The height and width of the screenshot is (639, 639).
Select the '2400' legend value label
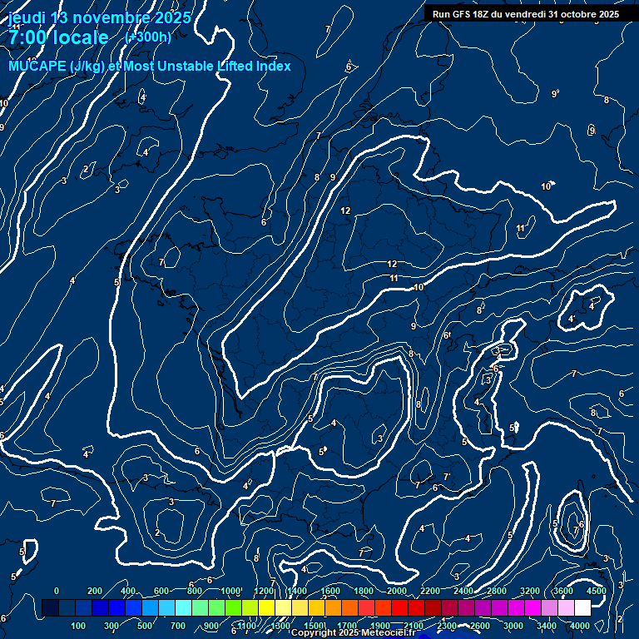point(463,591)
